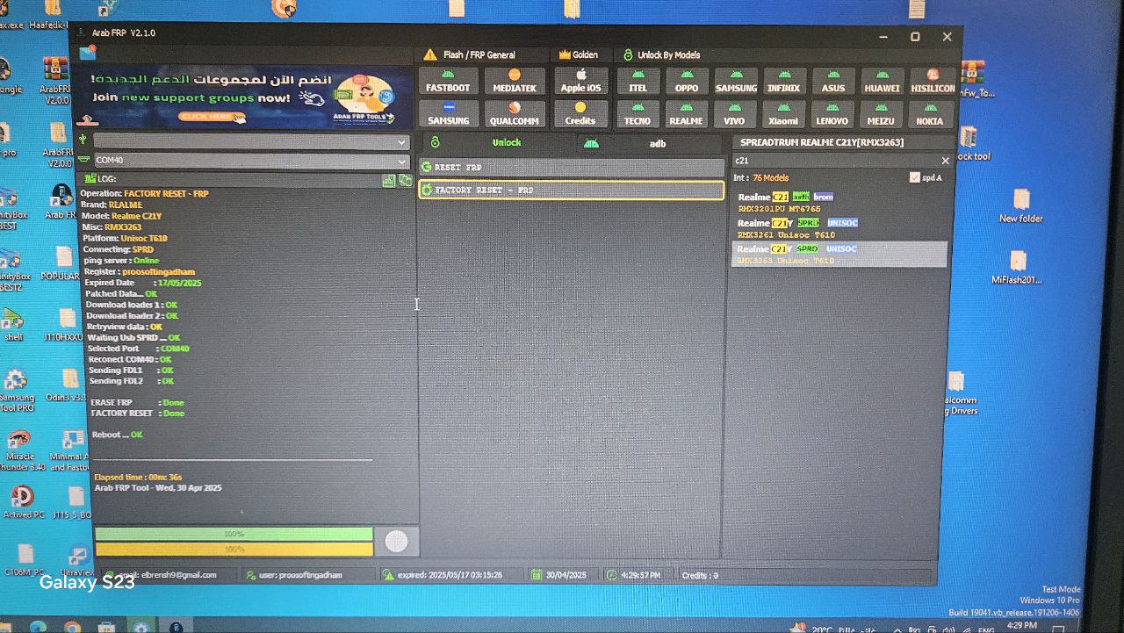Open the support groups banner
The width and height of the screenshot is (1124, 633).
(242, 98)
